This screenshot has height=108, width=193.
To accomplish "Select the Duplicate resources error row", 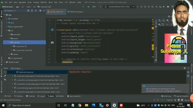I will [37, 72].
